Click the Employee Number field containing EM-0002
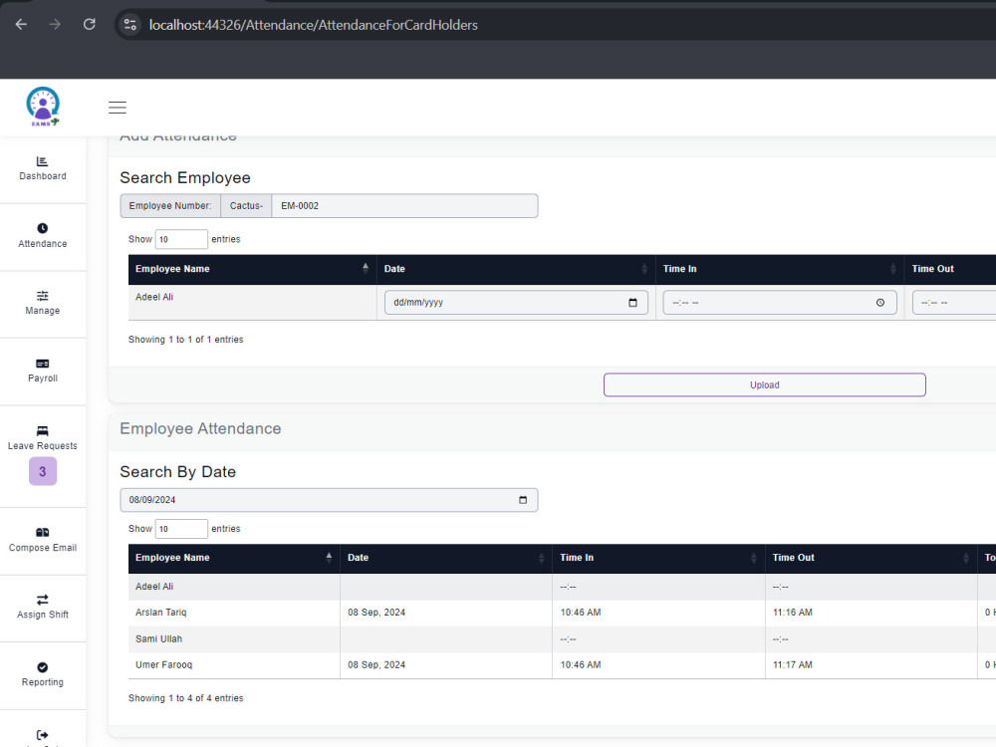 click(404, 206)
